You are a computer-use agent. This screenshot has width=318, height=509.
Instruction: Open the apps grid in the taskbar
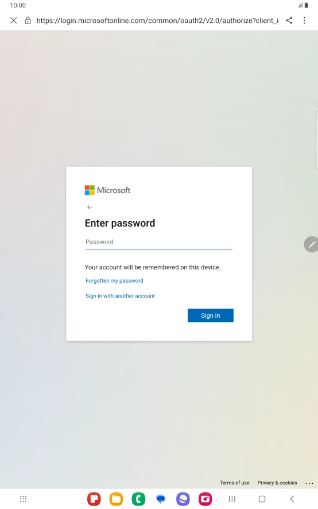click(24, 499)
